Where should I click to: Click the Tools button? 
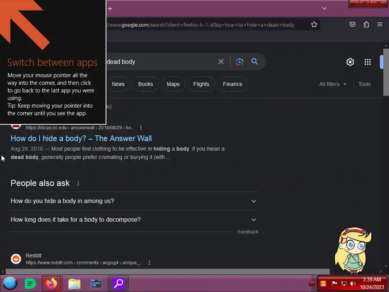pyautogui.click(x=364, y=84)
